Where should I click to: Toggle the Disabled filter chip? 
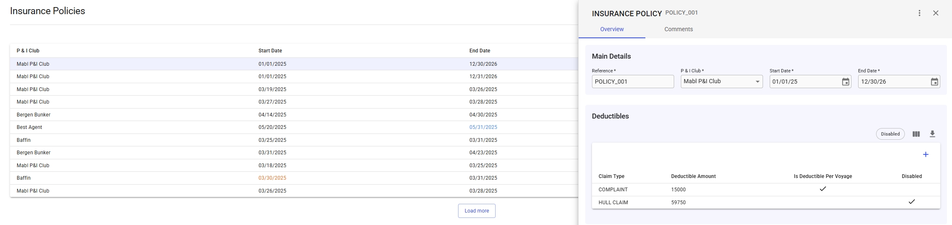point(890,134)
